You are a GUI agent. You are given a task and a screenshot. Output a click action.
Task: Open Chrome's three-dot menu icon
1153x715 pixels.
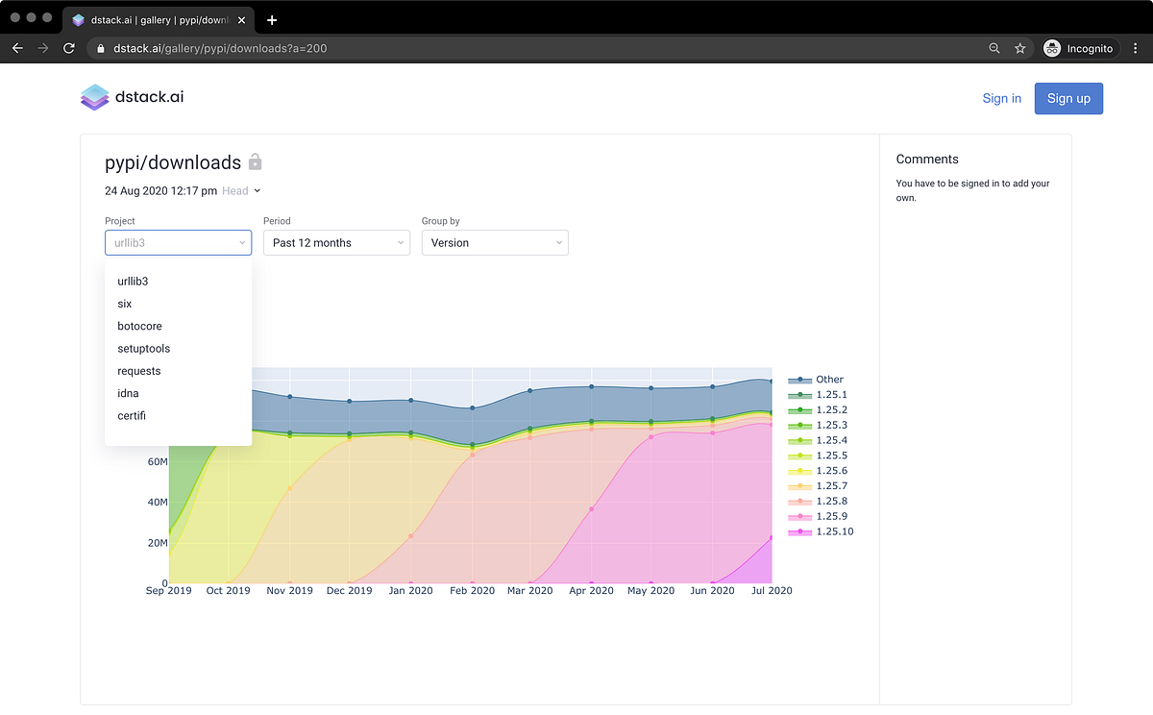pyautogui.click(x=1138, y=48)
